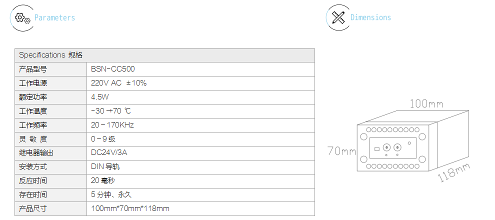This screenshot has width=495, height=220.
Task: Click the -30~+70 ℃ temperature cell
Action: [x=201, y=111]
